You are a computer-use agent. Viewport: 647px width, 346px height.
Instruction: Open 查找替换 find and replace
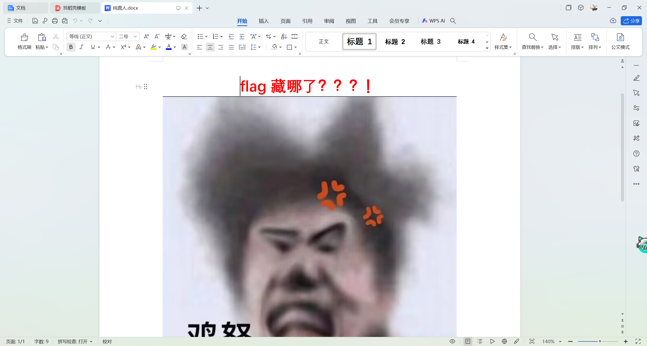click(x=532, y=42)
